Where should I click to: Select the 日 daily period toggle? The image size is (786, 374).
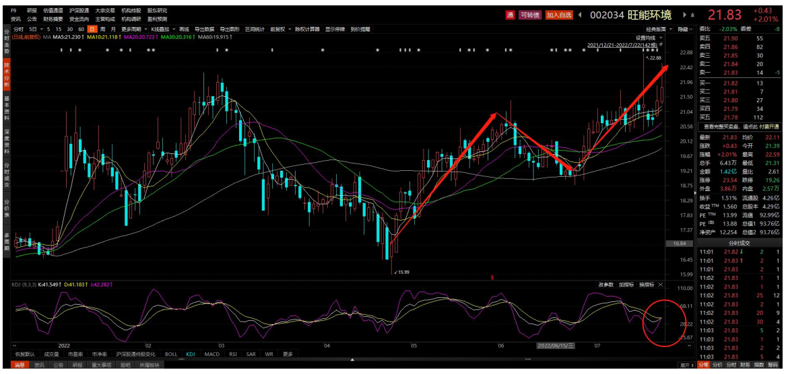pos(92,30)
